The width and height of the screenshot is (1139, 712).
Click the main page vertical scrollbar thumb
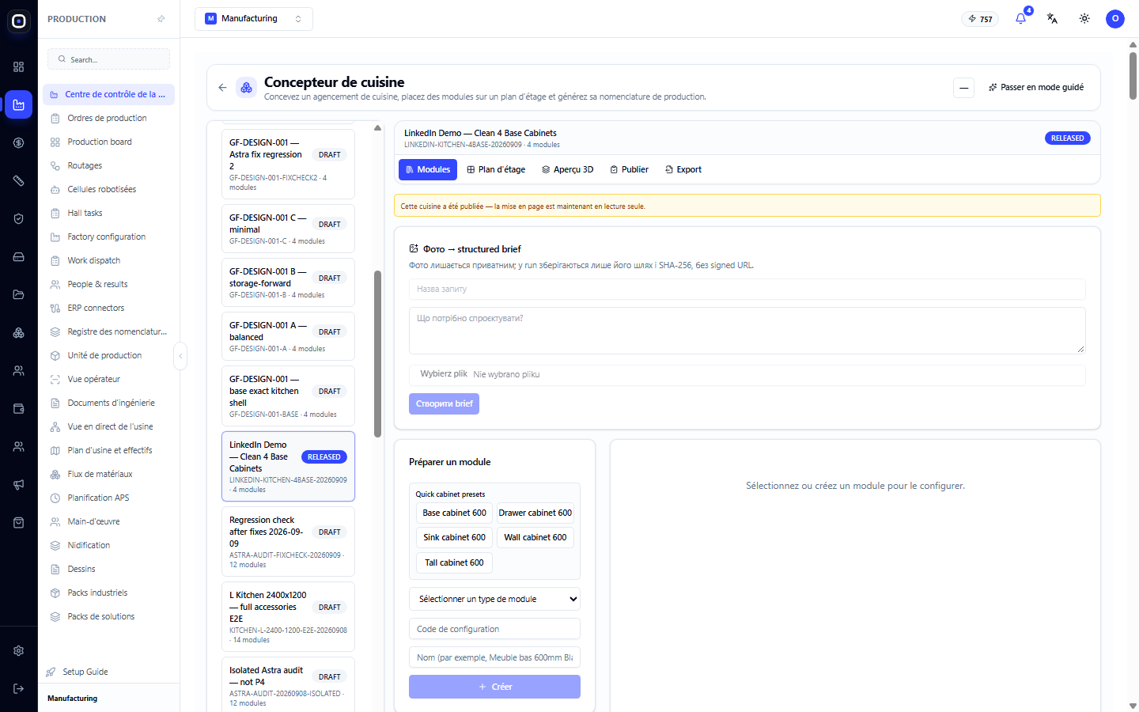(x=1133, y=76)
